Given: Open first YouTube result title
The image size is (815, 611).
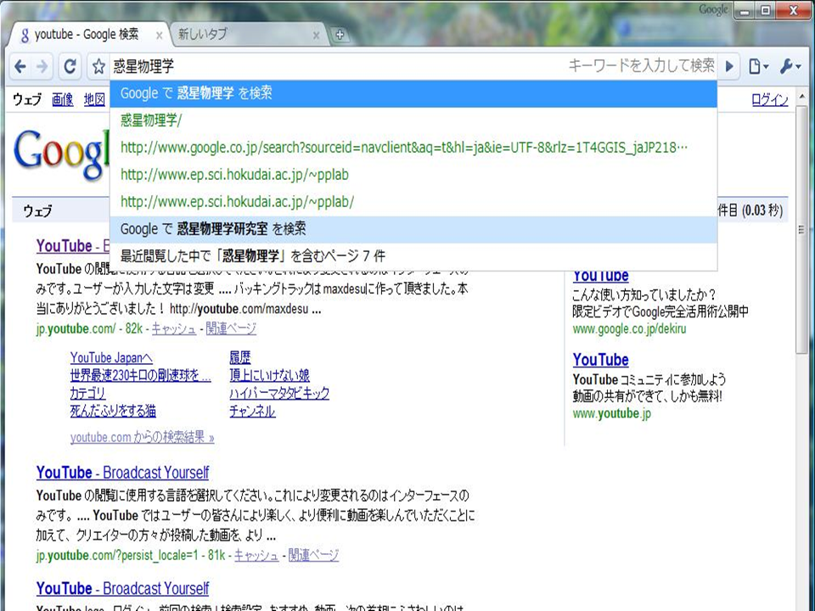Looking at the screenshot, I should pos(72,246).
